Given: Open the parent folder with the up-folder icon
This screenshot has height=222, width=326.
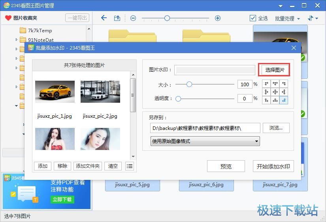Looking at the screenshot, I should (117, 18).
